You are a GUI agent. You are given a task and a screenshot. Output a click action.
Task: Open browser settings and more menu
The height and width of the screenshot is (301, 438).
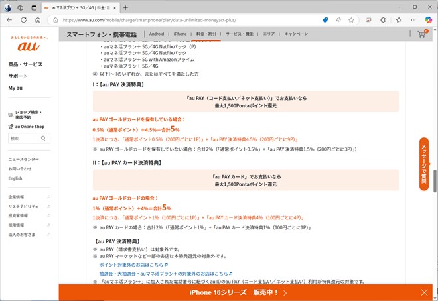pos(413,20)
